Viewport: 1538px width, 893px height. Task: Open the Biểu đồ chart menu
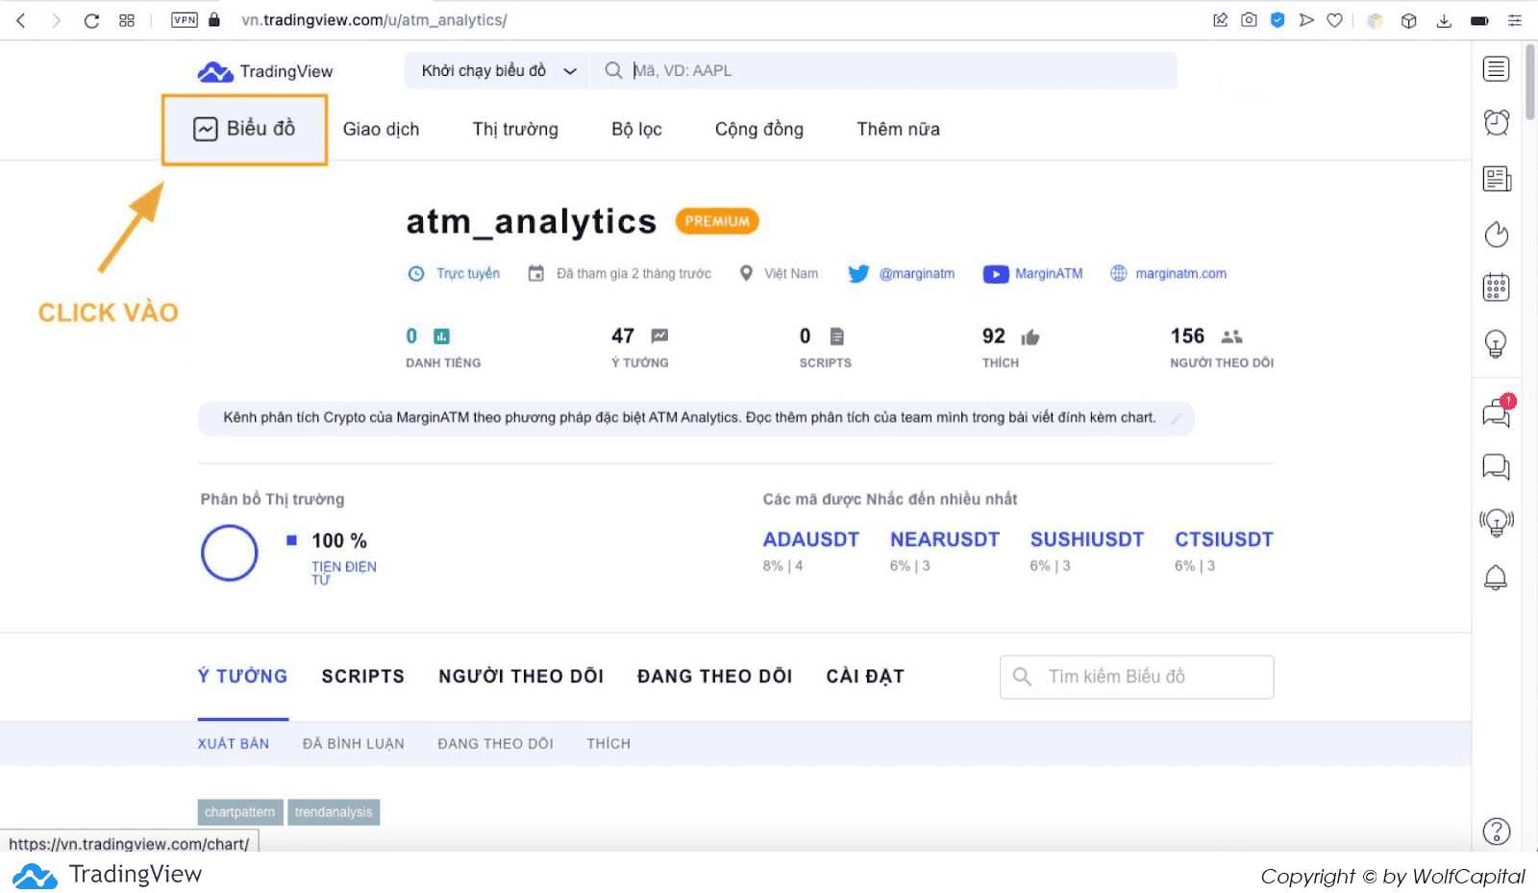(244, 129)
